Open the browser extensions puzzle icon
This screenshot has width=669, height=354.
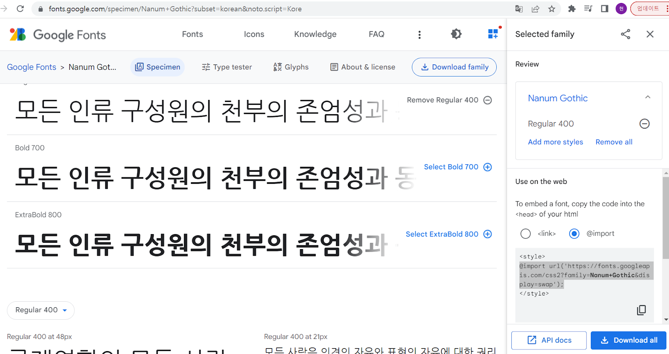point(572,9)
